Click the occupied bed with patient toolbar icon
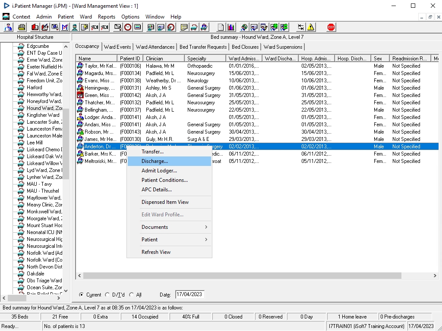 [204, 27]
